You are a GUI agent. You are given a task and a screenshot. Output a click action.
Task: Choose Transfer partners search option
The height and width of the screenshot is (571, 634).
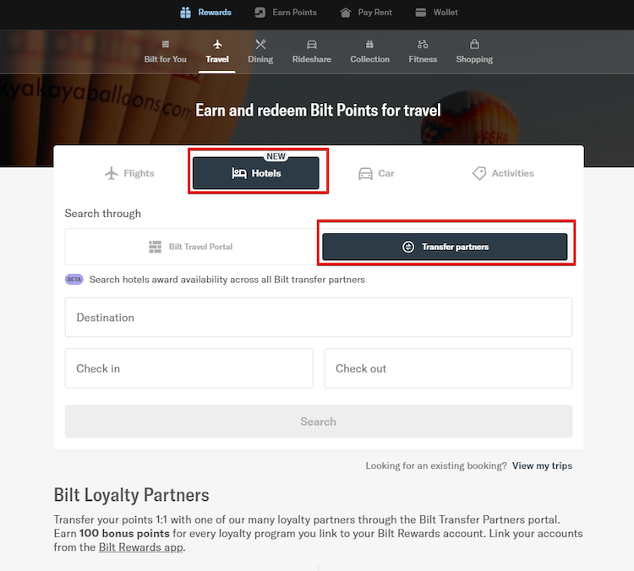pos(445,247)
